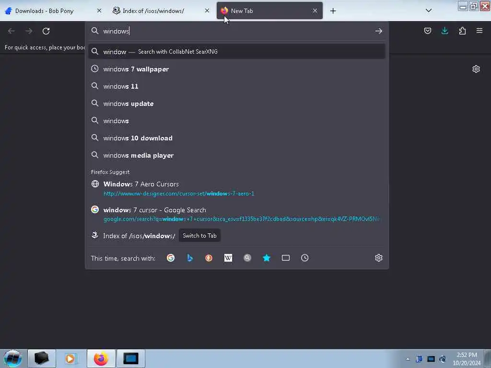Screen dimensions: 491x368
Task: Close the Downloads - Bob Pony tab
Action: tap(99, 11)
